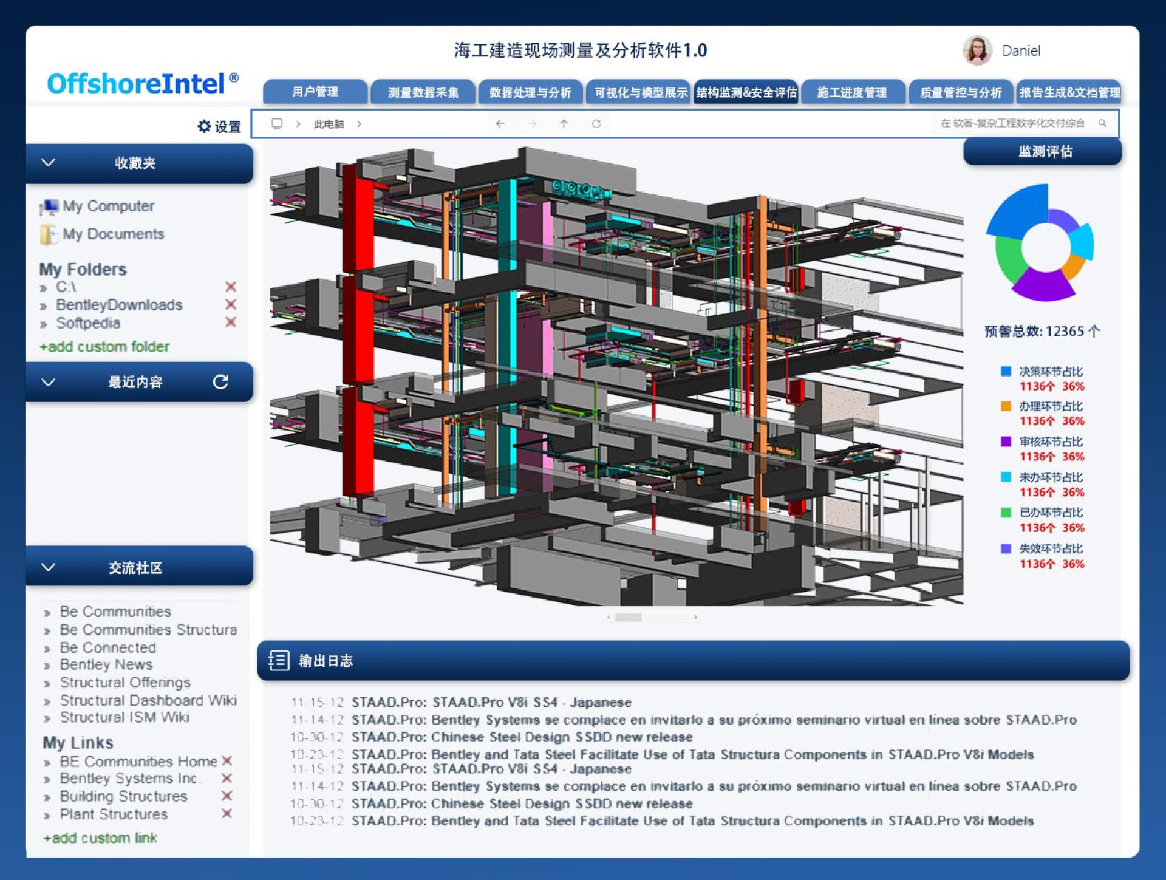Click the 监测评估 button
Screen dimensions: 1166x880
point(1043,151)
